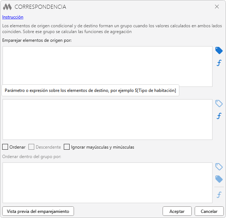The height and width of the screenshot is (218, 226).
Task: Click the outlined tag icon beside destination field
Action: pyautogui.click(x=219, y=104)
